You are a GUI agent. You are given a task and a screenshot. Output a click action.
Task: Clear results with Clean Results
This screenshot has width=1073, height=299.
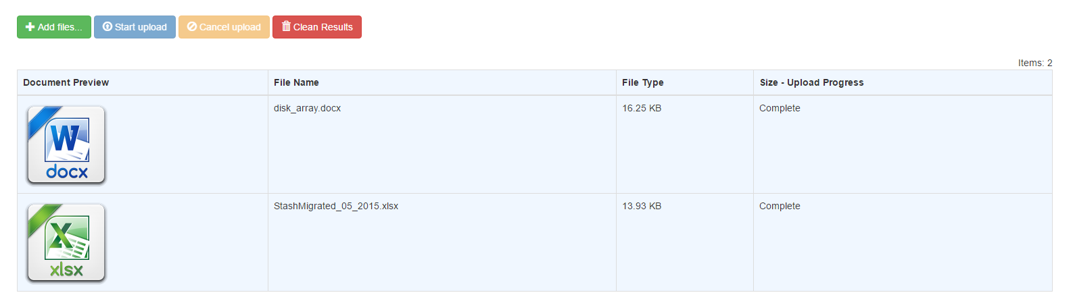[x=317, y=27]
